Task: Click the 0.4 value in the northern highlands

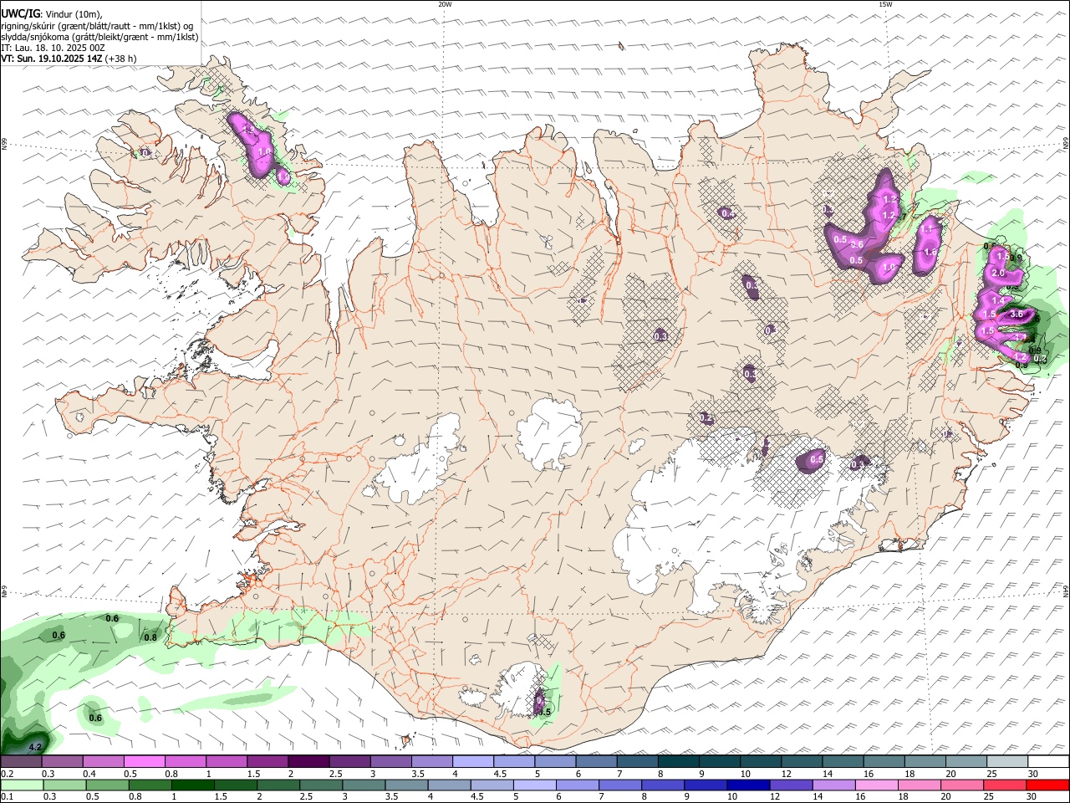Action: tap(727, 213)
